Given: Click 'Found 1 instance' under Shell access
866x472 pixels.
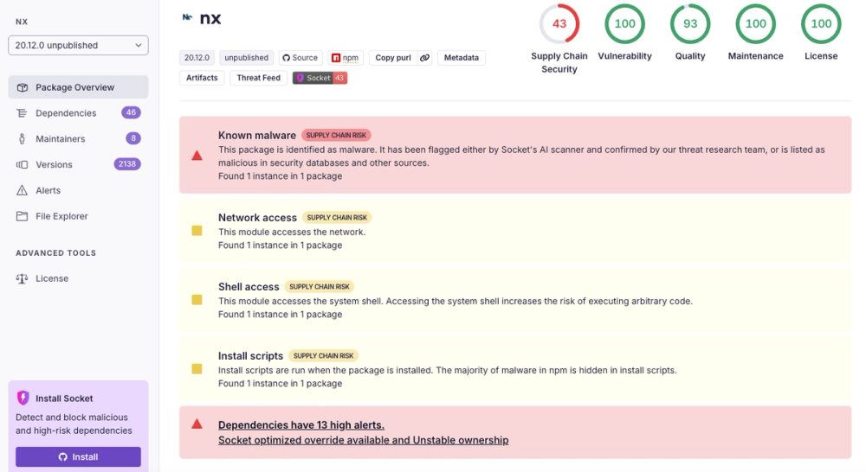Looking at the screenshot, I should pos(280,315).
